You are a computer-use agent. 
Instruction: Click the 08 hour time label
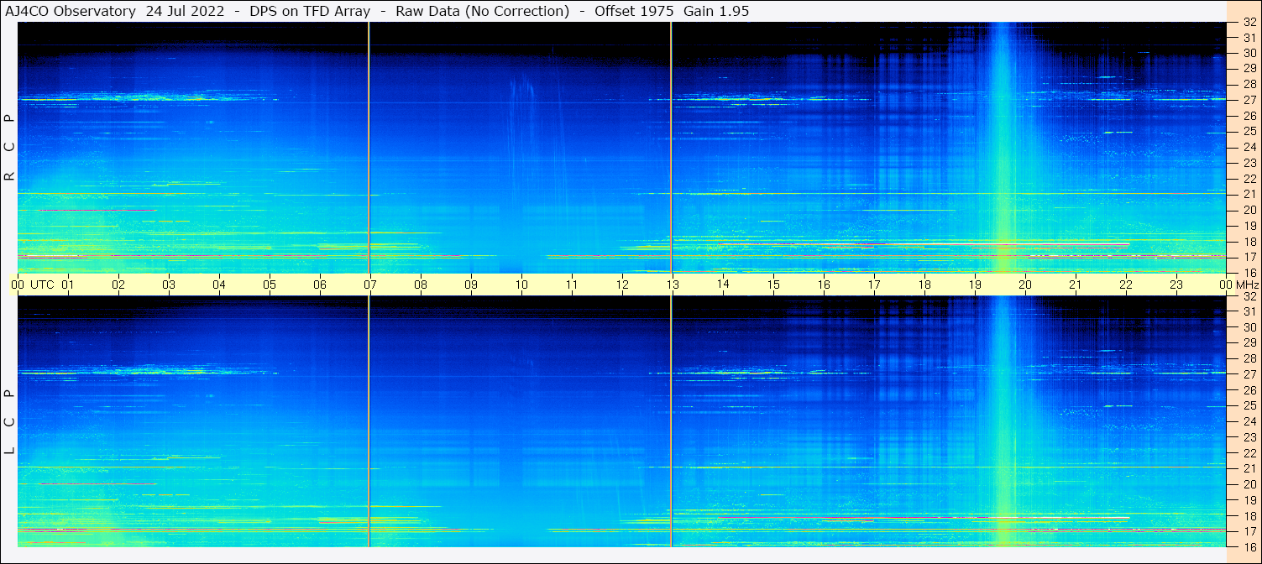(421, 285)
